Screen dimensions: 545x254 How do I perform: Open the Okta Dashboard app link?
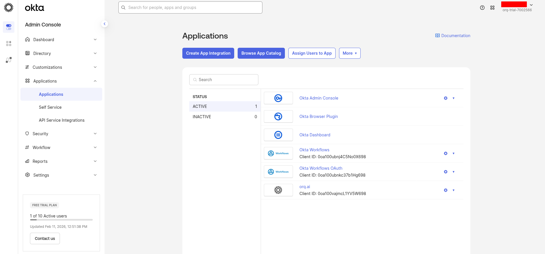(315, 135)
